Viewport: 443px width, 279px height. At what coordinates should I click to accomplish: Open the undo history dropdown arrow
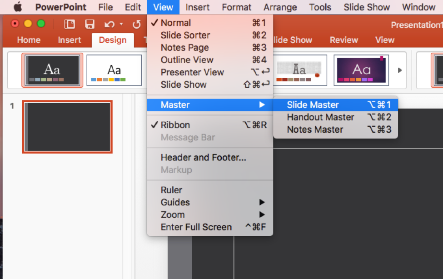(x=121, y=23)
